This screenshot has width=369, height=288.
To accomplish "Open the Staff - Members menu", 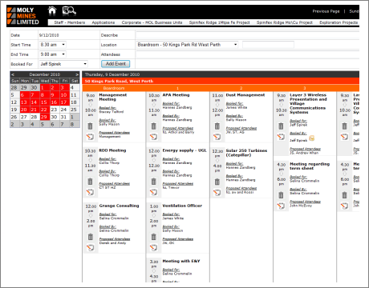I will (70, 22).
